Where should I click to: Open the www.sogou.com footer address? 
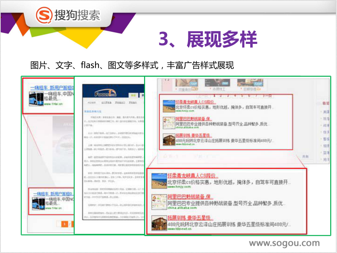pyautogui.click(x=284, y=243)
